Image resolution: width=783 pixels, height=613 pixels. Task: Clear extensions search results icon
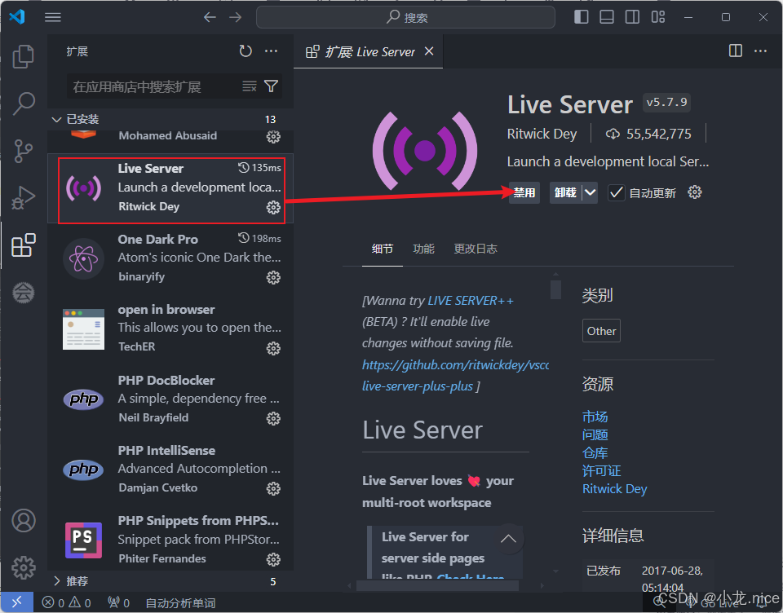[250, 86]
